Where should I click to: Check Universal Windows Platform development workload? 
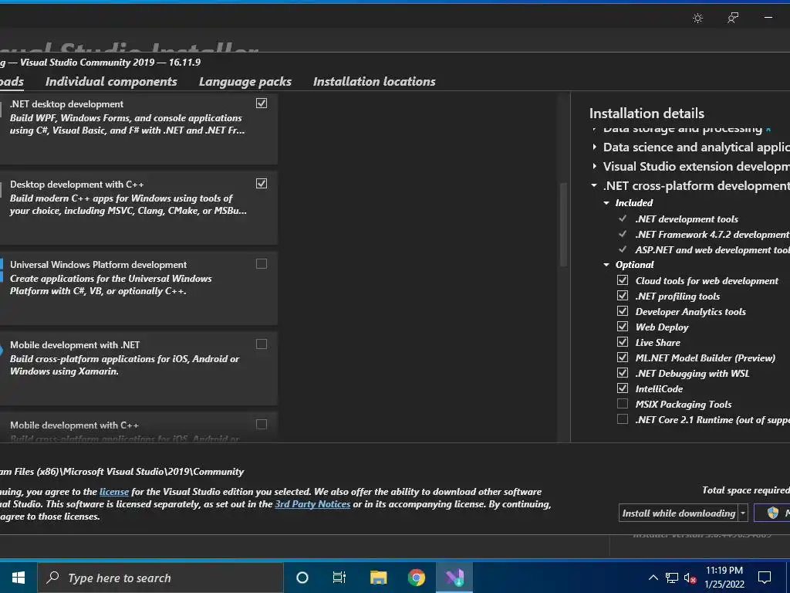click(x=262, y=264)
